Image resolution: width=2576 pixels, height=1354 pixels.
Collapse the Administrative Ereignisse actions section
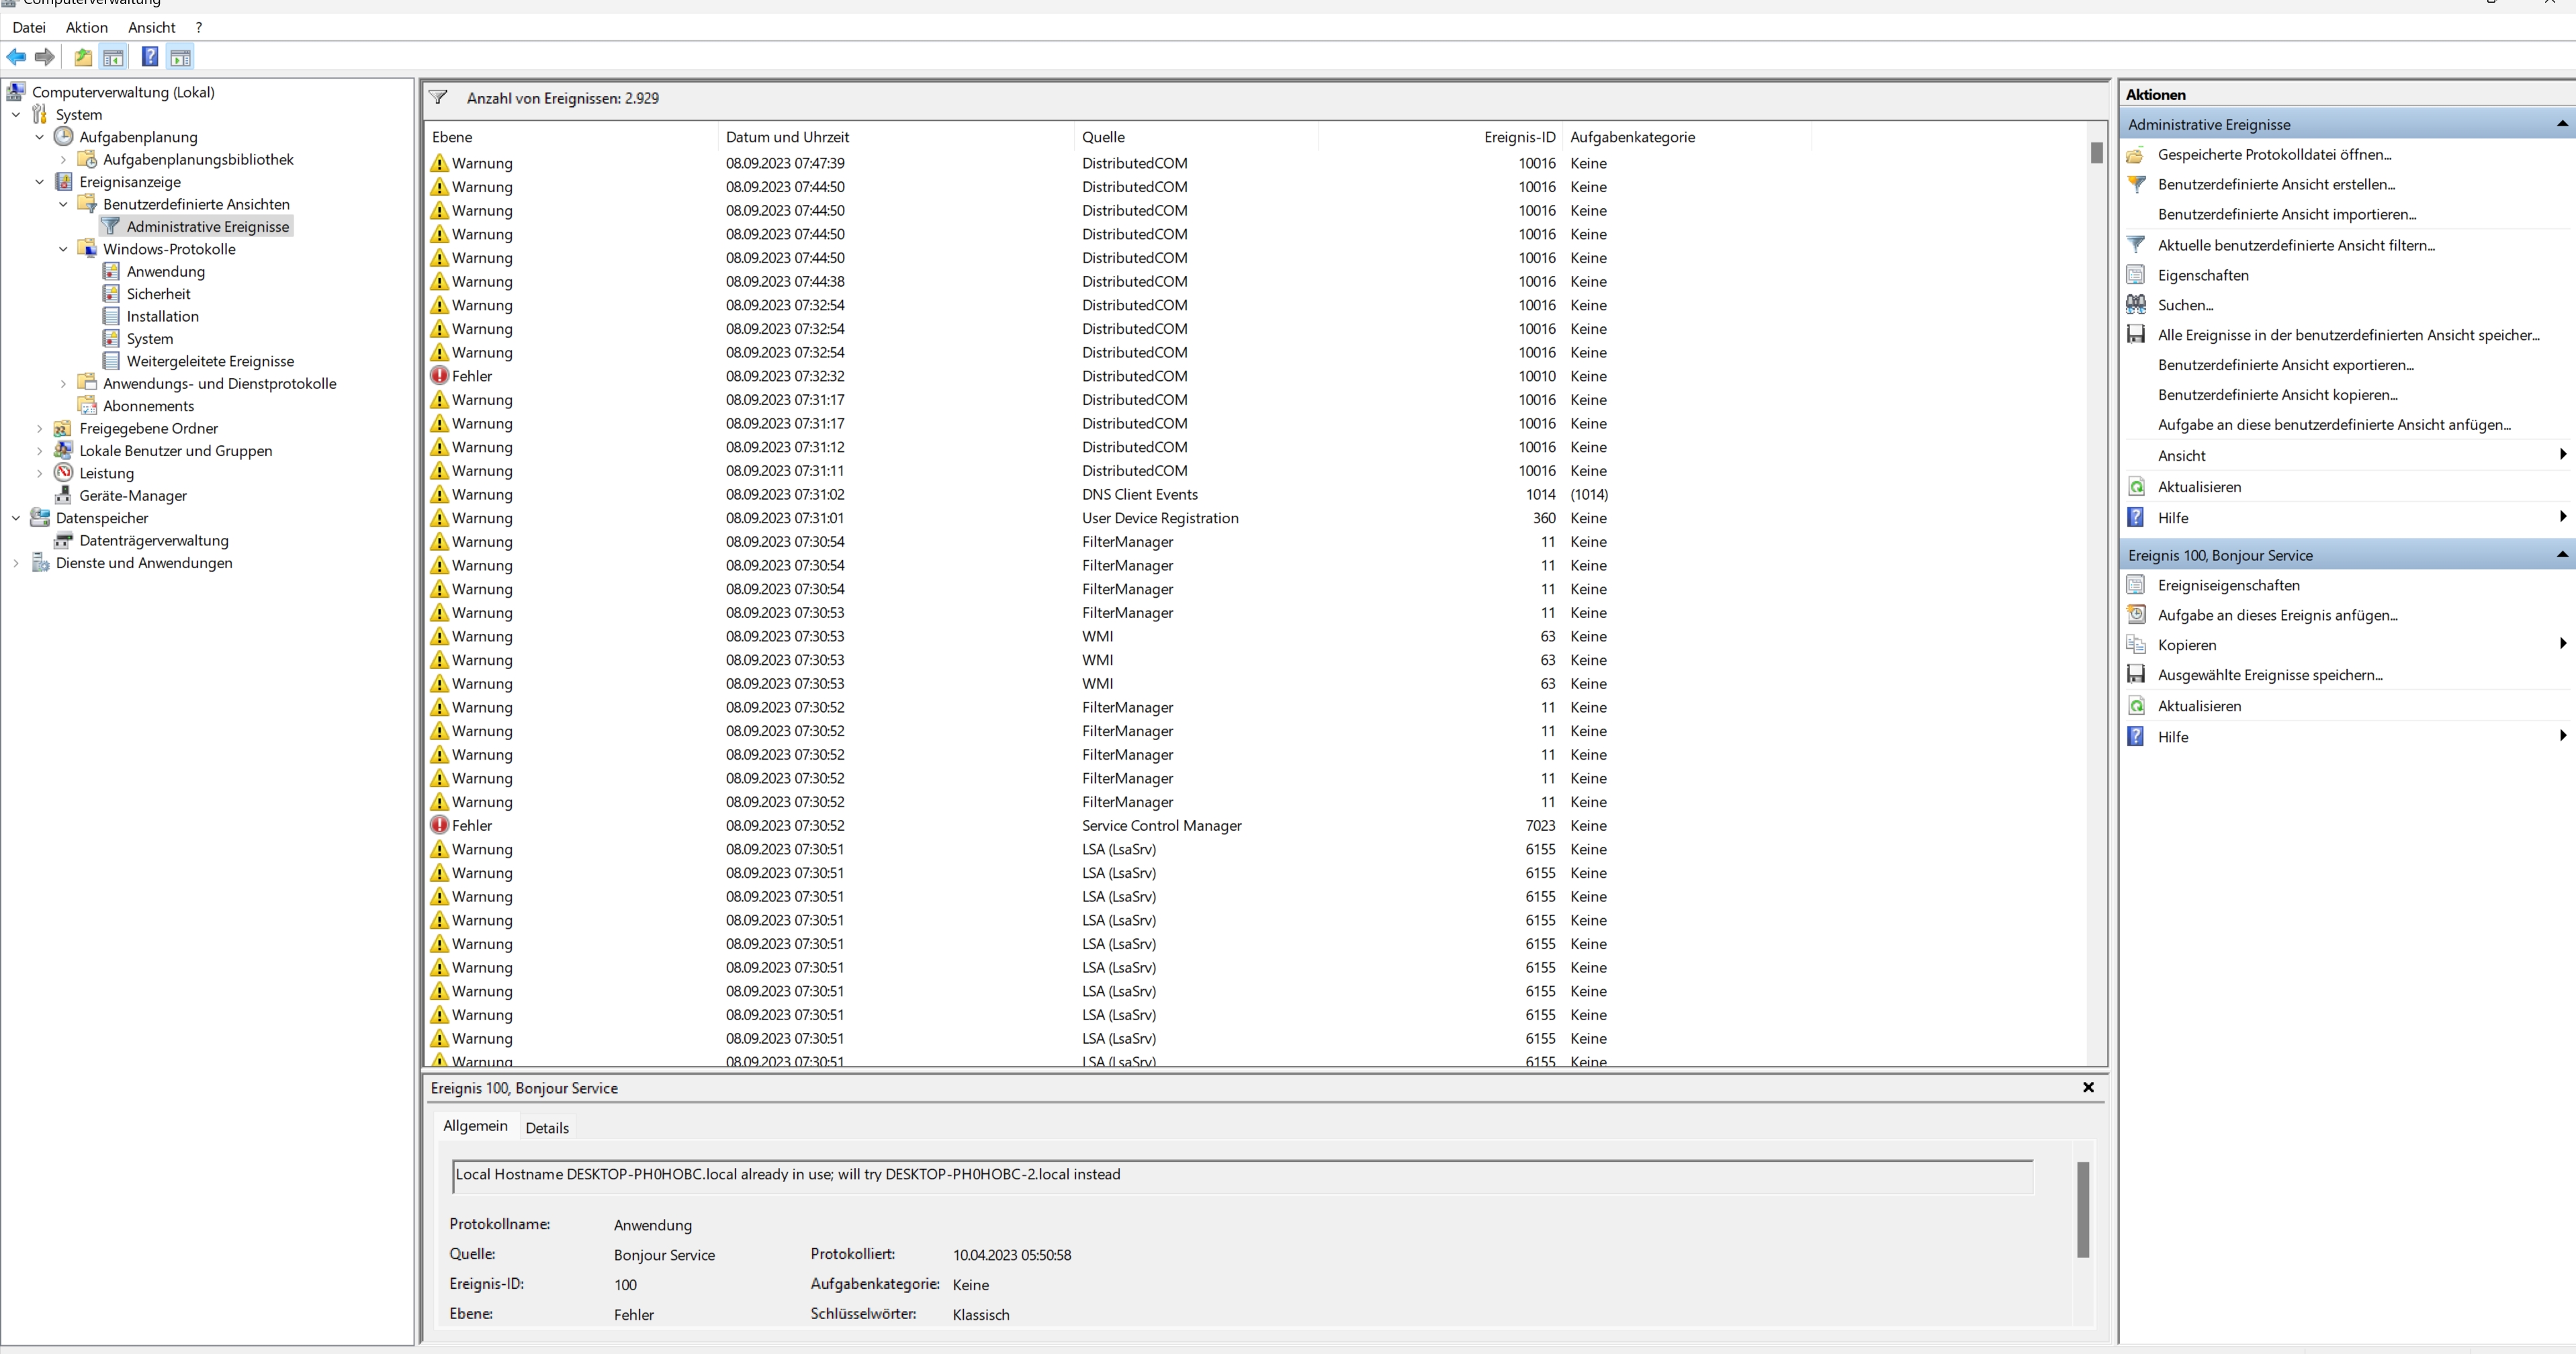2561,124
